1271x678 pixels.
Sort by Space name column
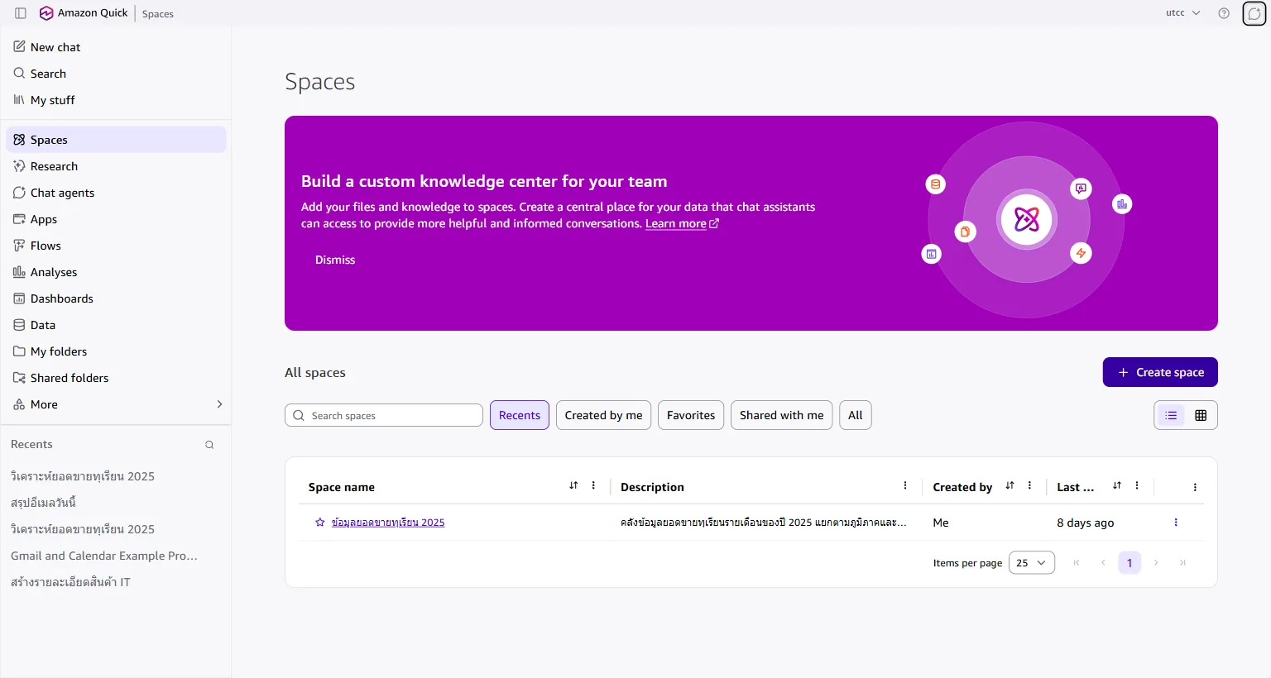click(573, 486)
